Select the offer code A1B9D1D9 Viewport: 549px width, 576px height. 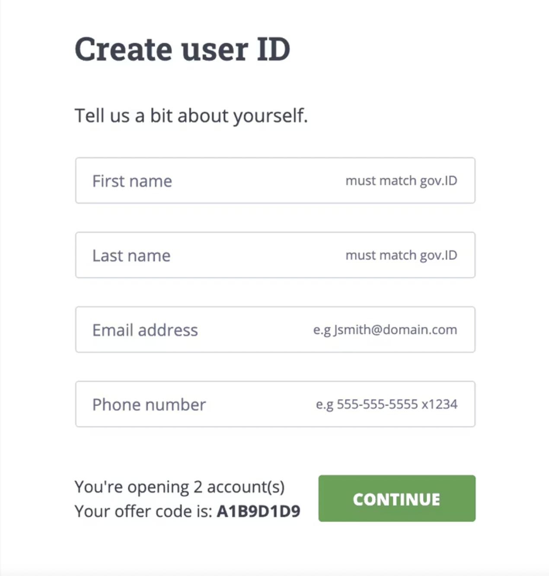(x=258, y=512)
